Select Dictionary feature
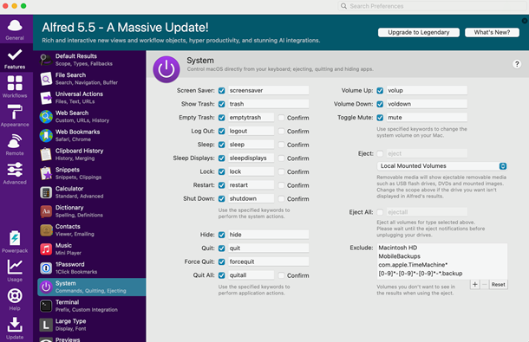The width and height of the screenshot is (529, 342). pos(91,211)
